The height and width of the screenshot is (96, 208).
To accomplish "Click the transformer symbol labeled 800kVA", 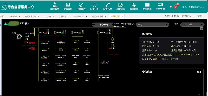I will coord(19,36).
